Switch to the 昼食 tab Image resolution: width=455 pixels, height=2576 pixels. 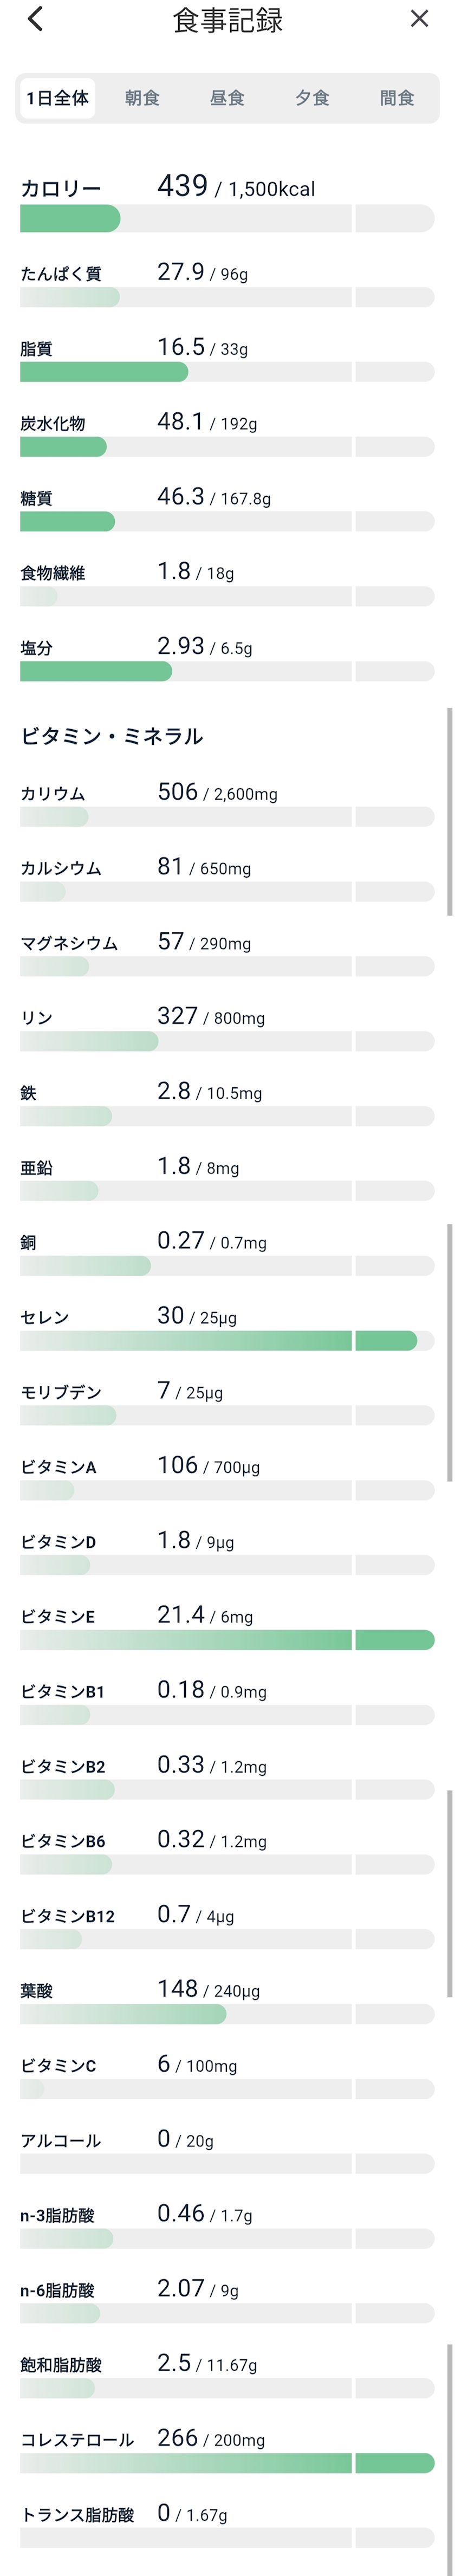(227, 98)
